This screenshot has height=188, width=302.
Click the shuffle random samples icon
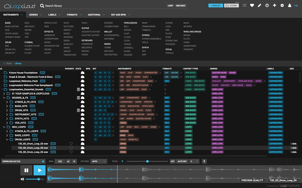tap(244, 6)
